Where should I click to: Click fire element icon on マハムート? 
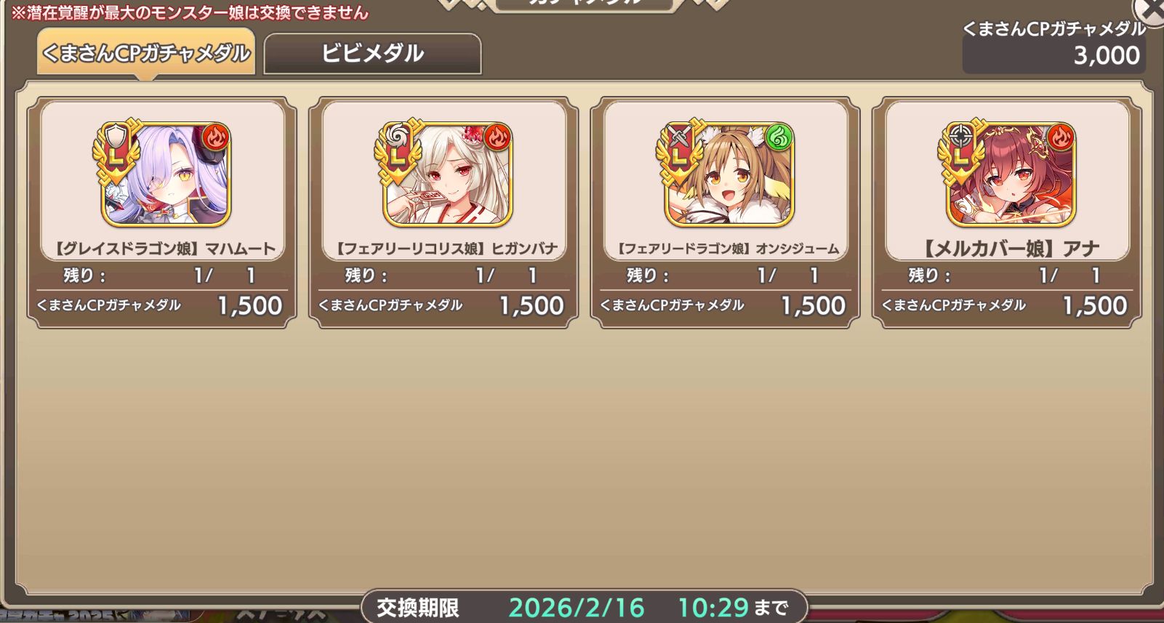(x=215, y=137)
